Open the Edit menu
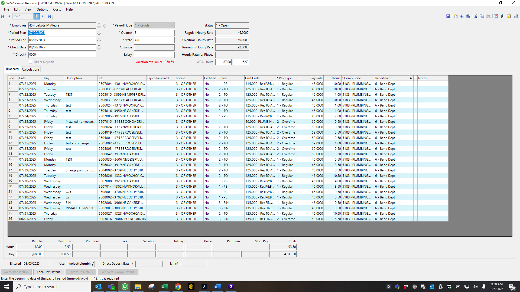 pyautogui.click(x=17, y=9)
